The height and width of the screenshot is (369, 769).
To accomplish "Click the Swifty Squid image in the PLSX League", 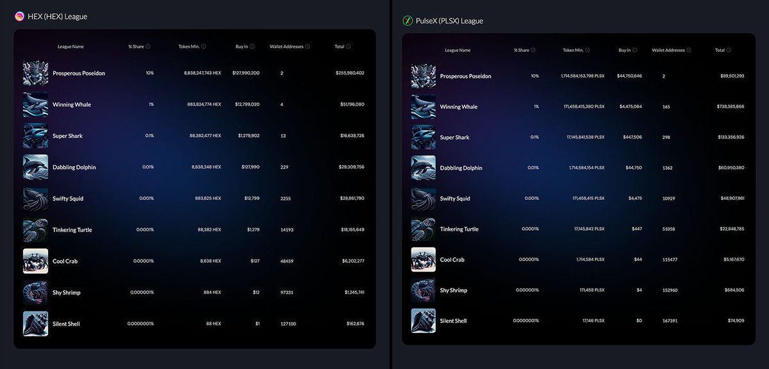I will click(x=424, y=199).
